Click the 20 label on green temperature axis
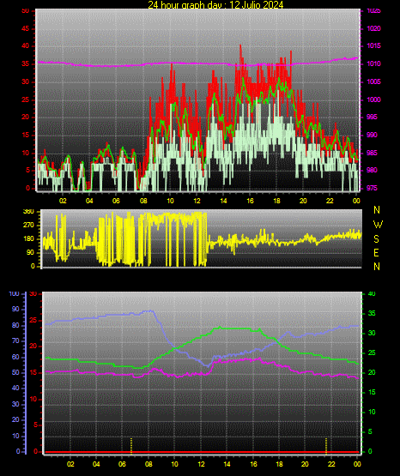 click(372, 372)
